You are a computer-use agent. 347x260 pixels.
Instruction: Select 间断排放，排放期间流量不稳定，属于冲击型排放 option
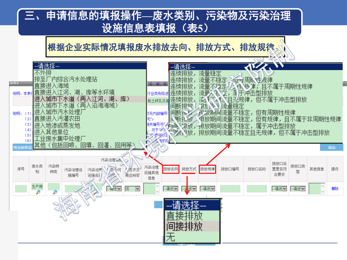[x=256, y=126]
